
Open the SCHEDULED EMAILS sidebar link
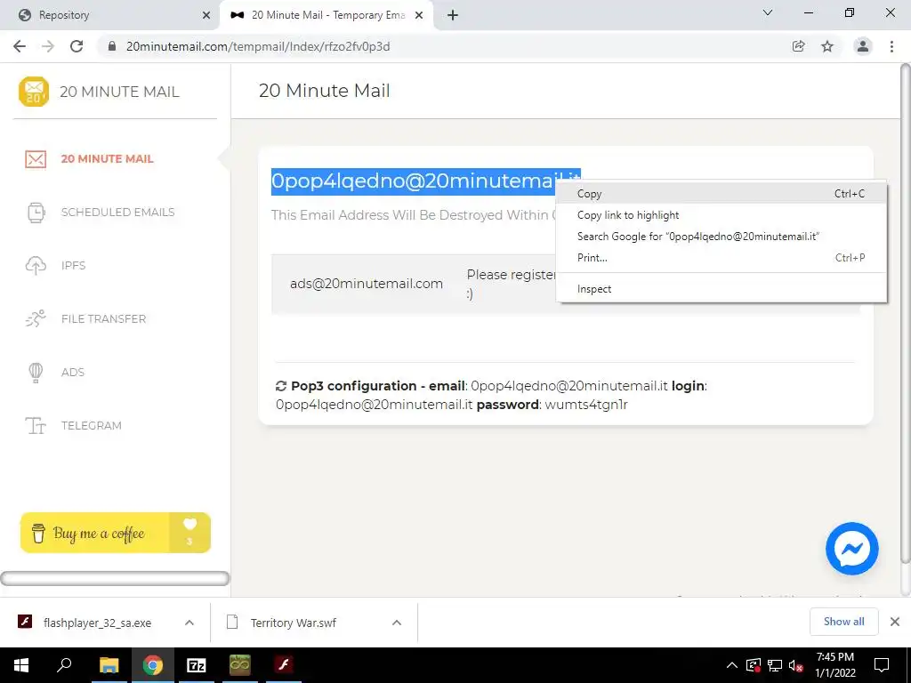tap(118, 213)
